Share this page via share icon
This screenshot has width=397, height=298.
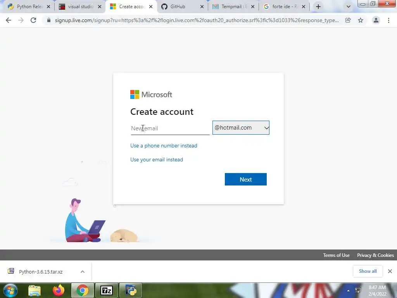click(348, 20)
